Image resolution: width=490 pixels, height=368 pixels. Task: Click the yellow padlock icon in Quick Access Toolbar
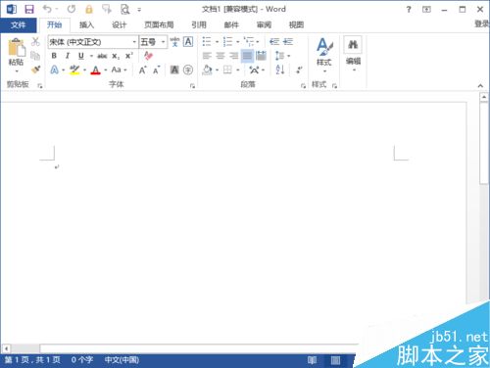click(89, 9)
